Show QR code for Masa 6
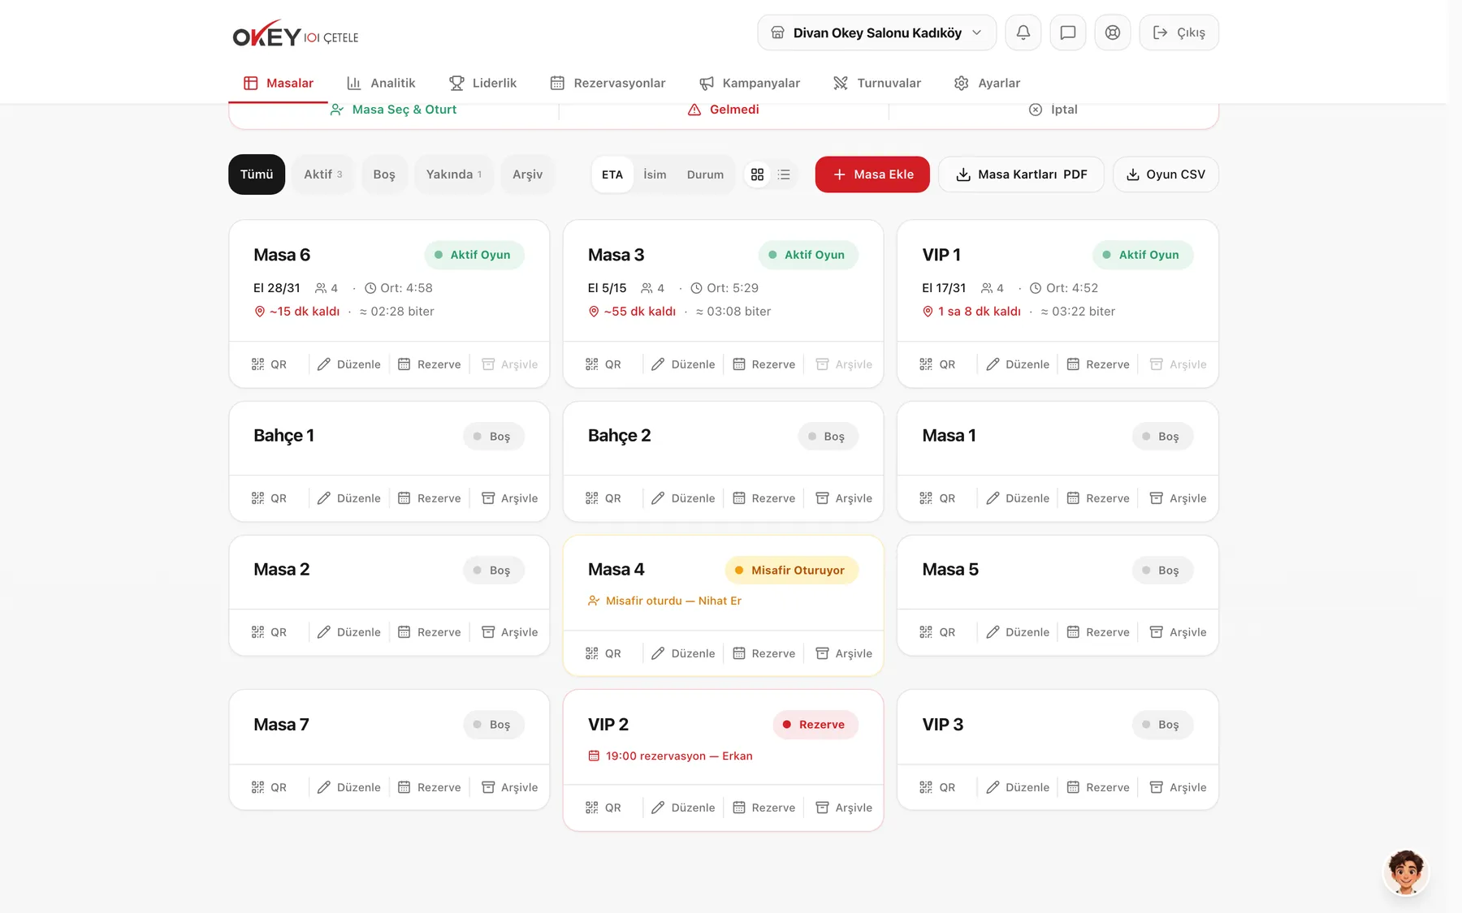This screenshot has width=1462, height=913. [269, 364]
